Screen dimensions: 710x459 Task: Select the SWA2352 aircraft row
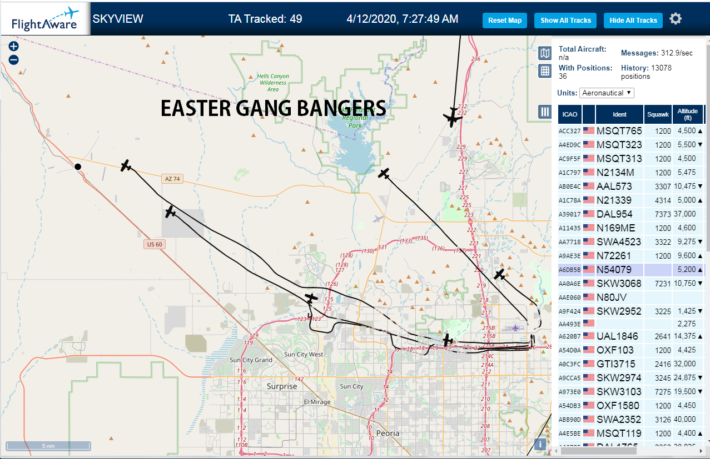(x=631, y=419)
